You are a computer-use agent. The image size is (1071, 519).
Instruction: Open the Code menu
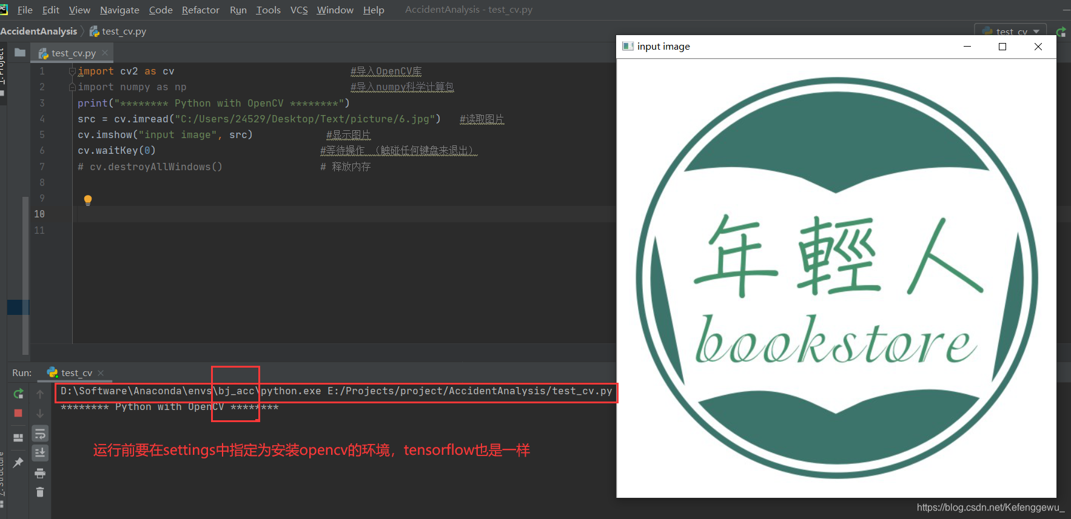pos(161,10)
